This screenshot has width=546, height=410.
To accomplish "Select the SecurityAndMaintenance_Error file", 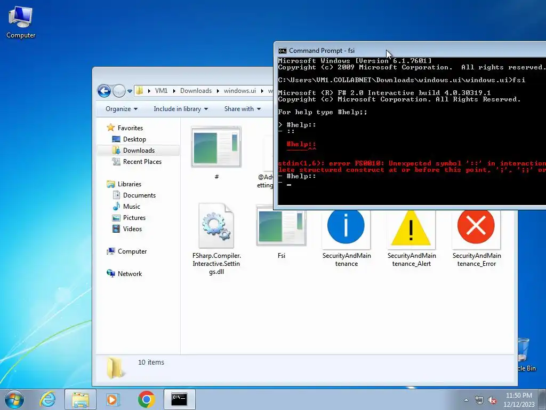I will tap(476, 238).
